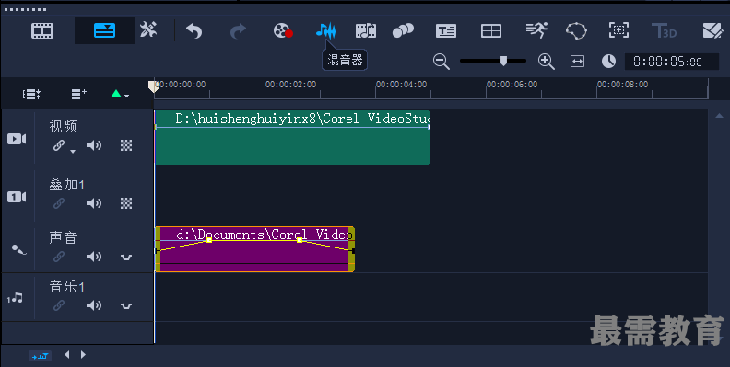The width and height of the screenshot is (730, 367).
Task: Open the Mask Creator circles icon
Action: click(403, 30)
